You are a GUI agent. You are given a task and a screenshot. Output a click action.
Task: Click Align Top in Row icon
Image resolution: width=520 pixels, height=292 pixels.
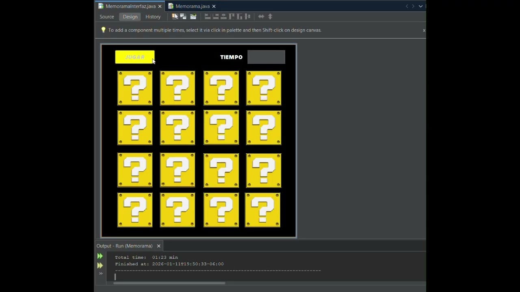pos(232,17)
